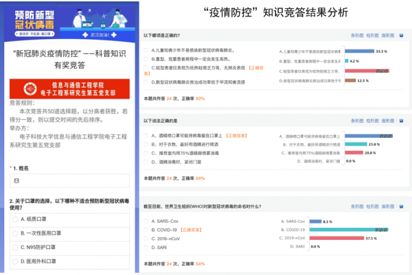Switch first question to 条形图 view
412x275 pixels.
click(x=356, y=34)
